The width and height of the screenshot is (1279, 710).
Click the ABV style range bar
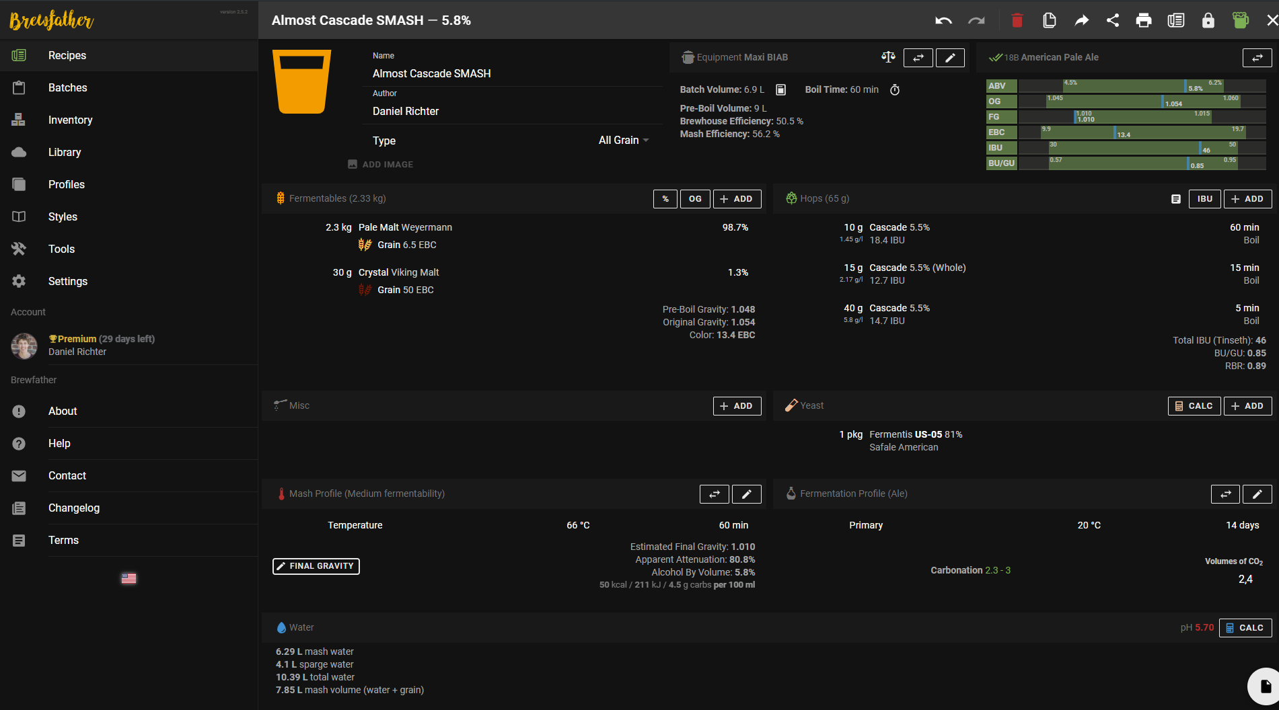1141,86
